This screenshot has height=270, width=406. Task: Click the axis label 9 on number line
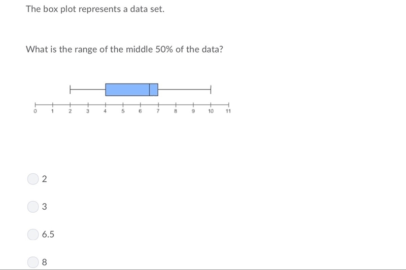click(x=193, y=111)
